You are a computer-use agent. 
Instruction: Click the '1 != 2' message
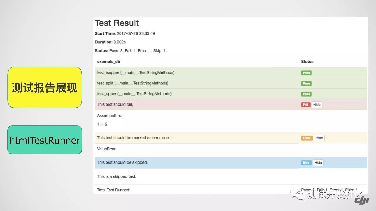102,124
